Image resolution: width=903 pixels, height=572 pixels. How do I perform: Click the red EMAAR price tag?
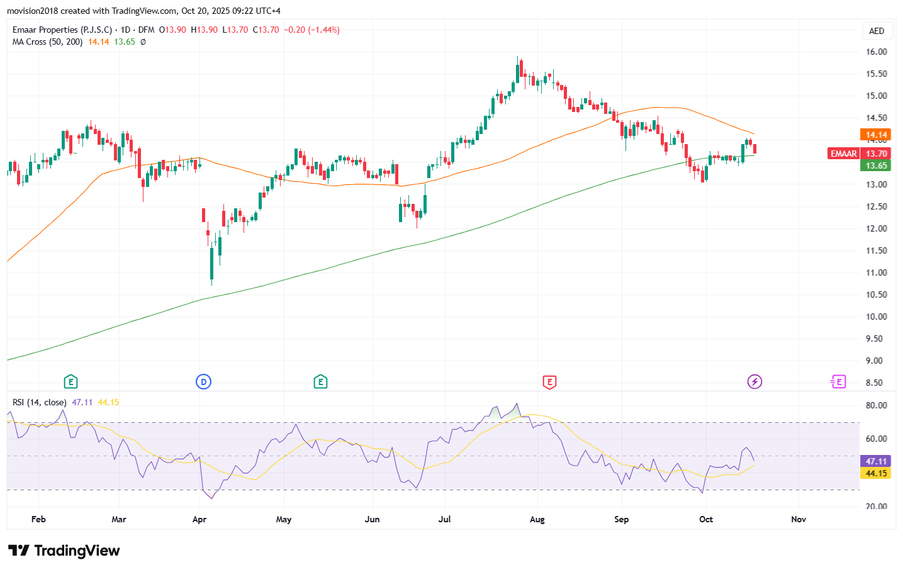coord(843,154)
